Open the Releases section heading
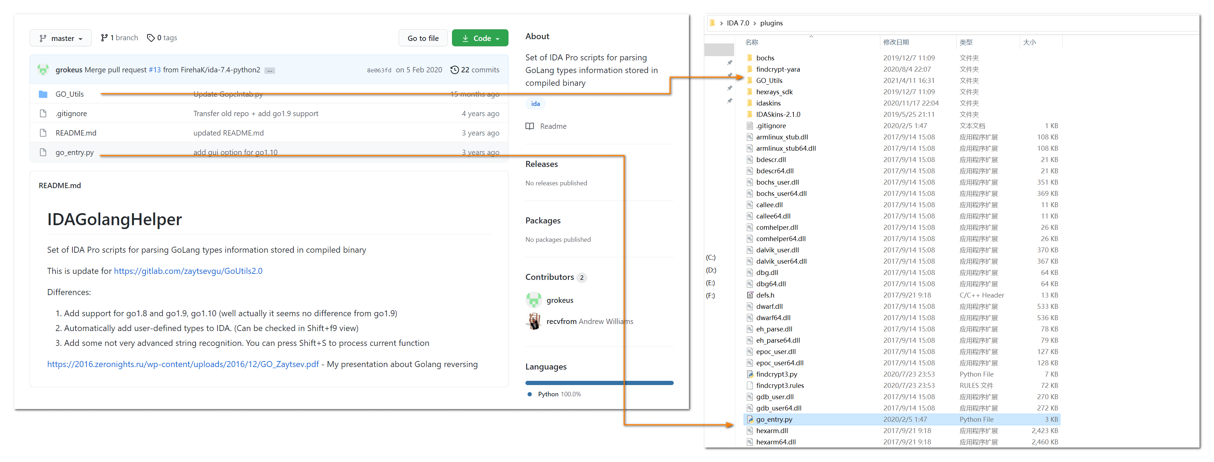 (x=541, y=164)
